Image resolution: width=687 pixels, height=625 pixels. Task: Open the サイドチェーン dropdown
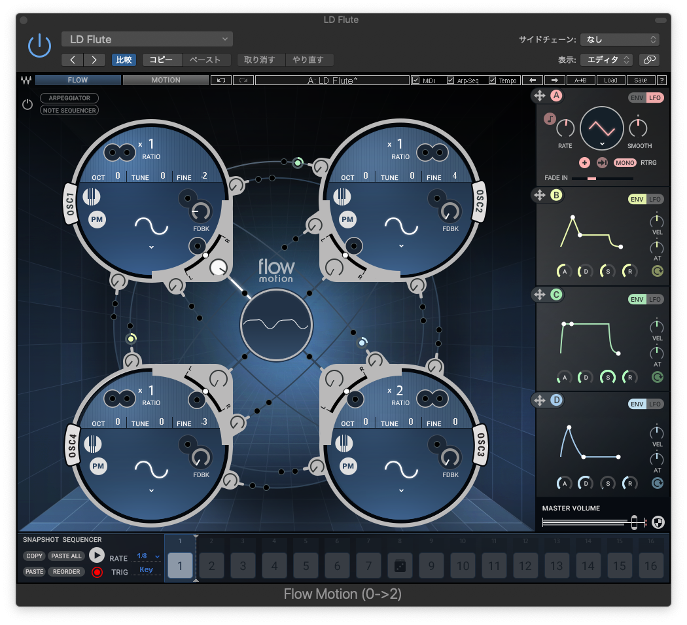click(620, 39)
